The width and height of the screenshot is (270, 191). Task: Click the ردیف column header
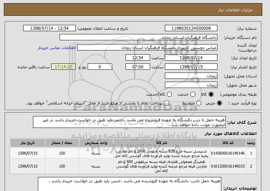[x=251, y=143]
